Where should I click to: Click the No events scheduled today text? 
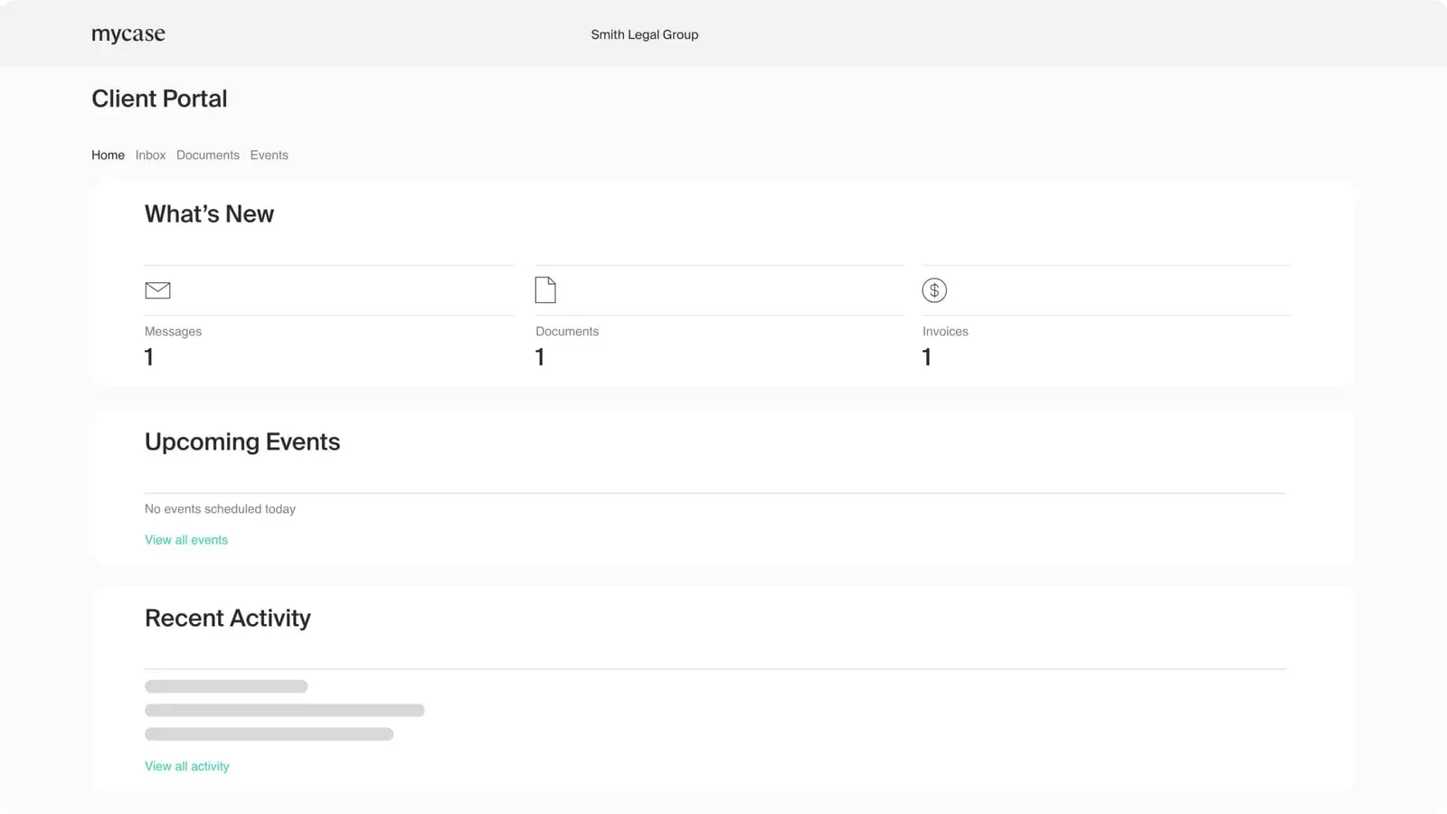coord(220,509)
